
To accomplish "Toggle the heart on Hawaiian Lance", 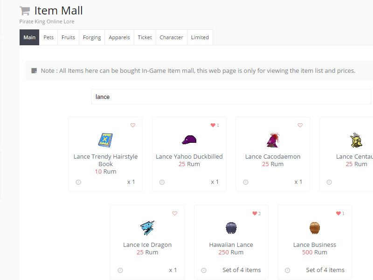I will pyautogui.click(x=255, y=213).
